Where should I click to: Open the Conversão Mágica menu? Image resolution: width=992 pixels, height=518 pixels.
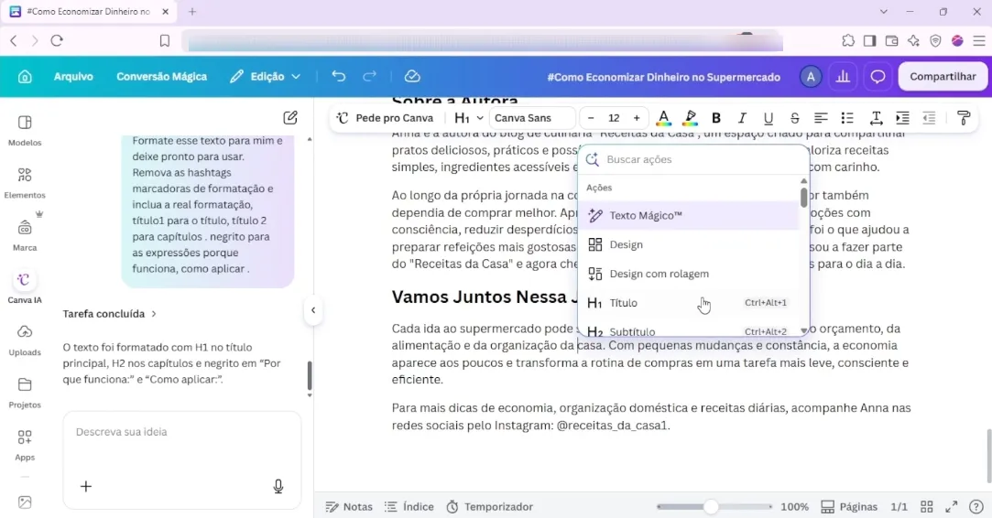(x=161, y=77)
